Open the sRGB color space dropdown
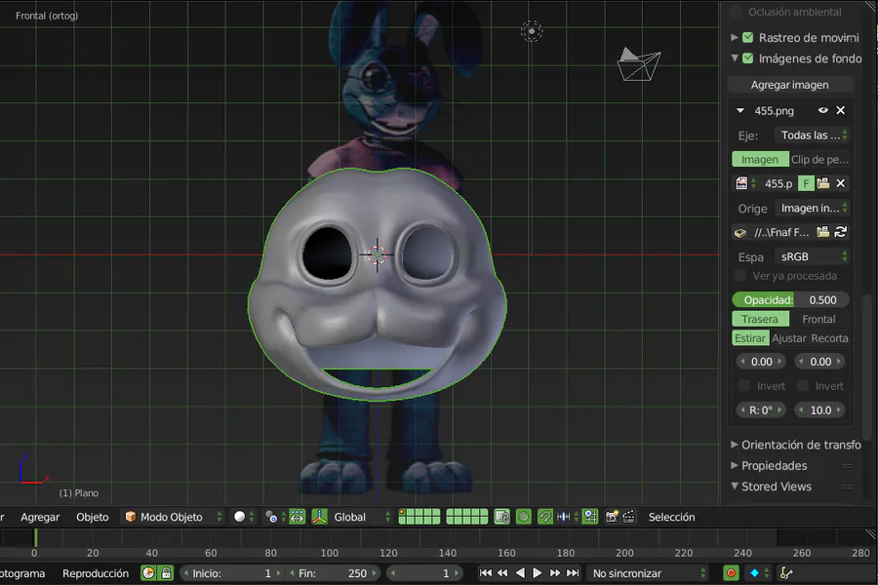 pos(812,256)
